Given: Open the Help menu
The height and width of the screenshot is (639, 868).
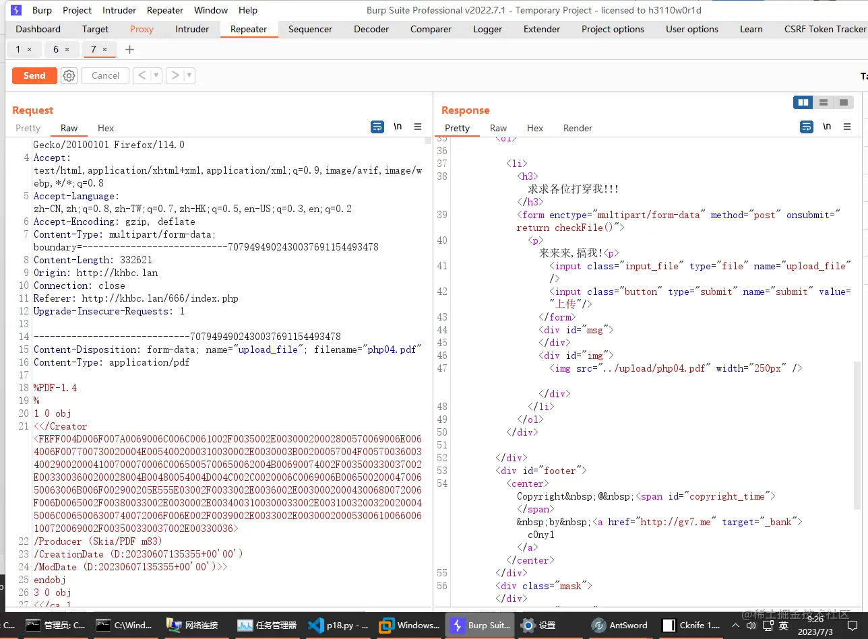Looking at the screenshot, I should coord(248,10).
